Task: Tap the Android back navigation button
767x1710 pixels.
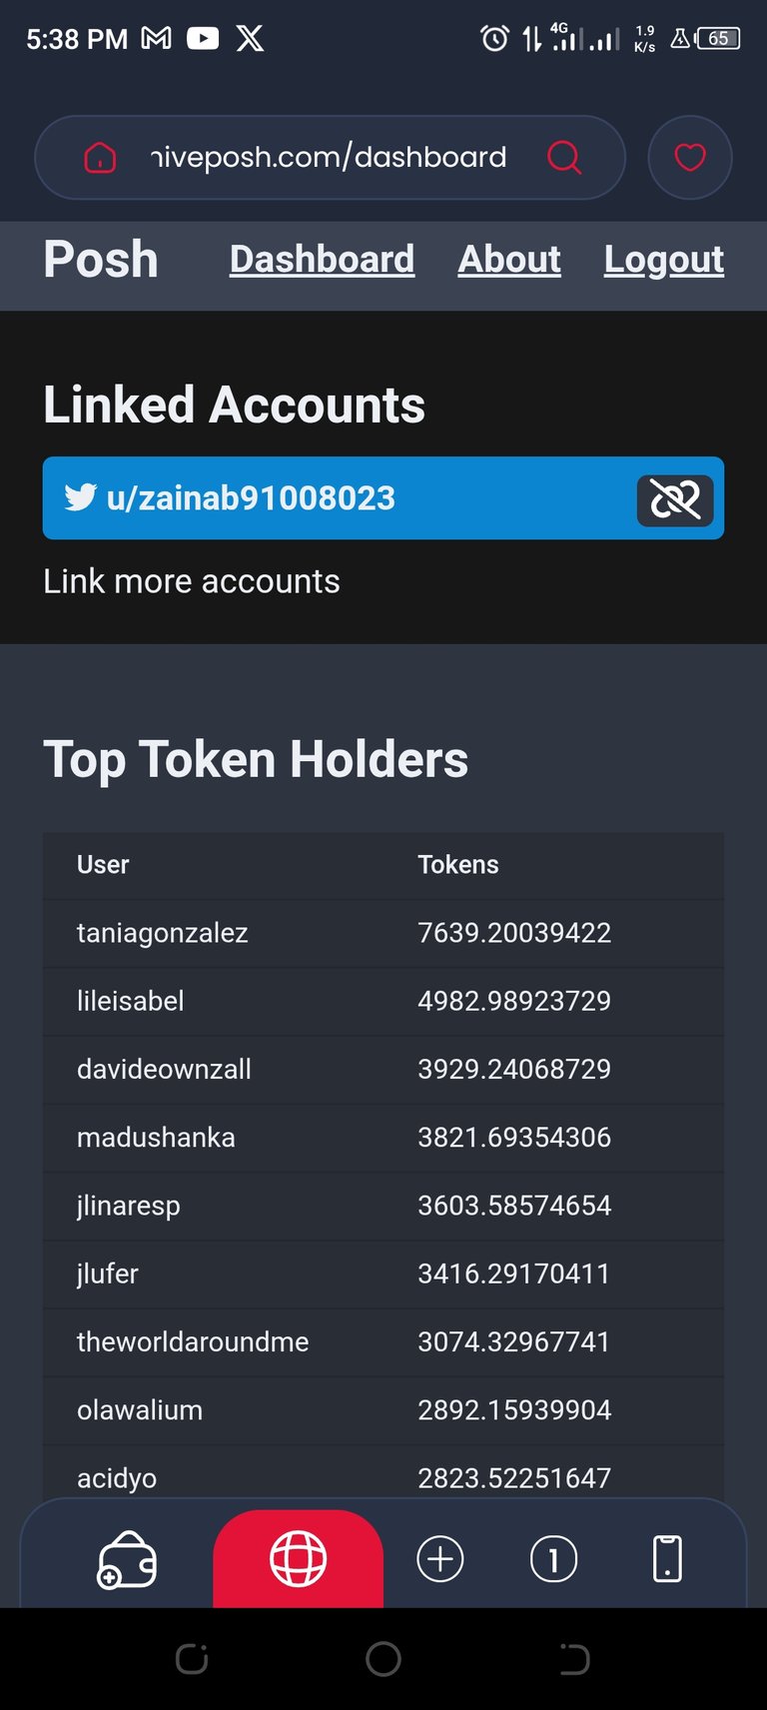Action: point(574,1659)
